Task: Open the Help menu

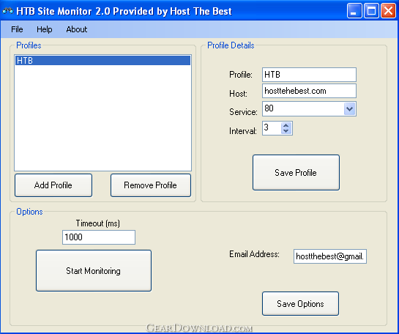Action: click(45, 29)
